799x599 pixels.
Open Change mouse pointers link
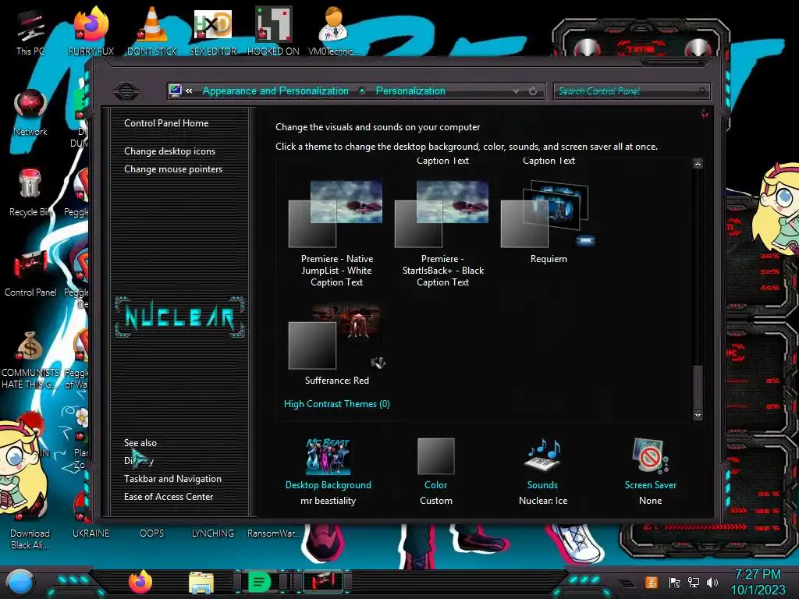pyautogui.click(x=173, y=168)
